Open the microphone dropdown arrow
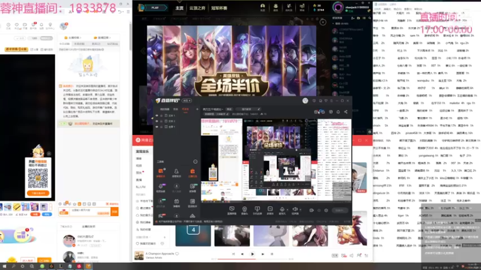 (287, 209)
